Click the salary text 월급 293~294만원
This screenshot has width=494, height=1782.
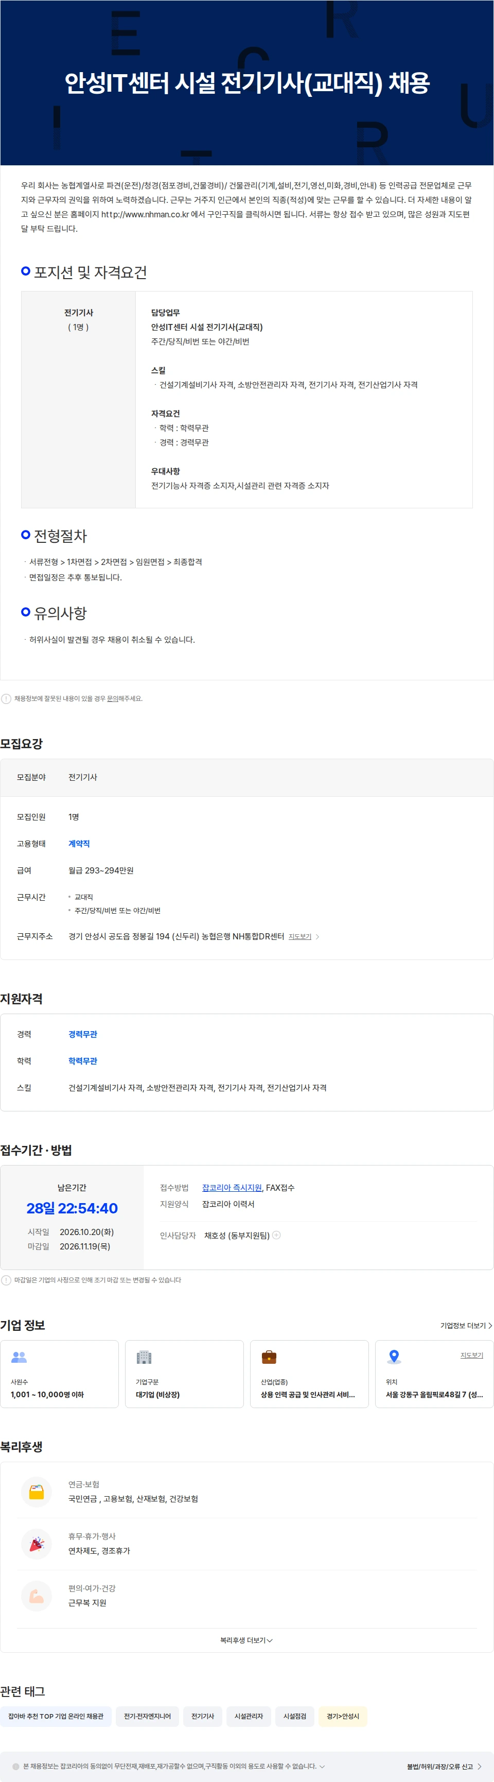[101, 870]
